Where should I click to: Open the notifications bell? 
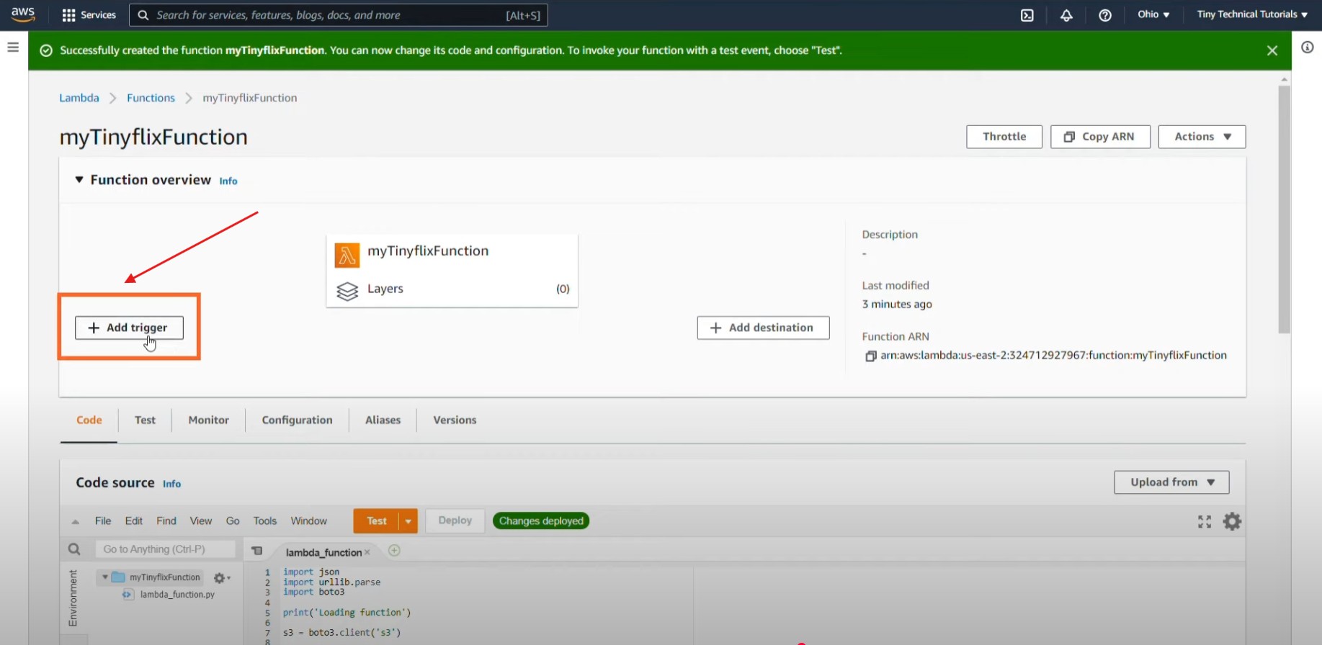(1066, 15)
